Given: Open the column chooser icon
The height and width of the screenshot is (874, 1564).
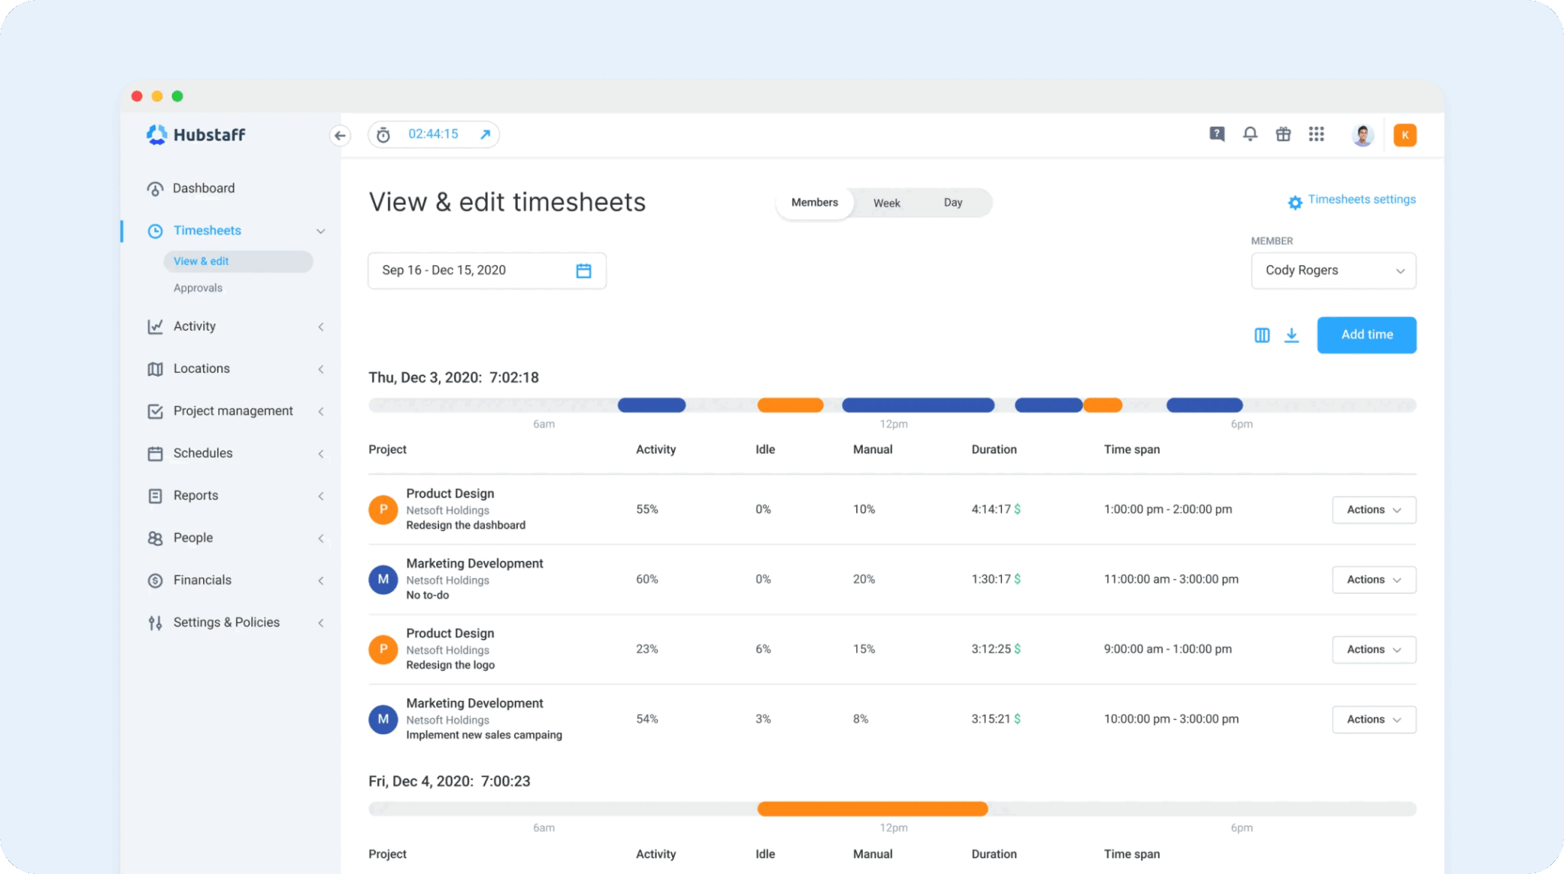Looking at the screenshot, I should pos(1262,335).
